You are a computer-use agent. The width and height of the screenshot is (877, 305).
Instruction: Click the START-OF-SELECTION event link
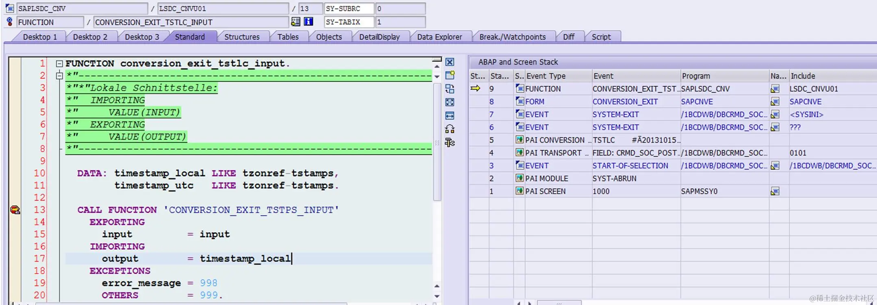630,166
